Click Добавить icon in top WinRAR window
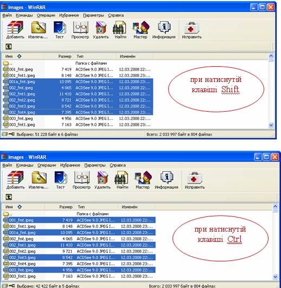 tap(15, 28)
